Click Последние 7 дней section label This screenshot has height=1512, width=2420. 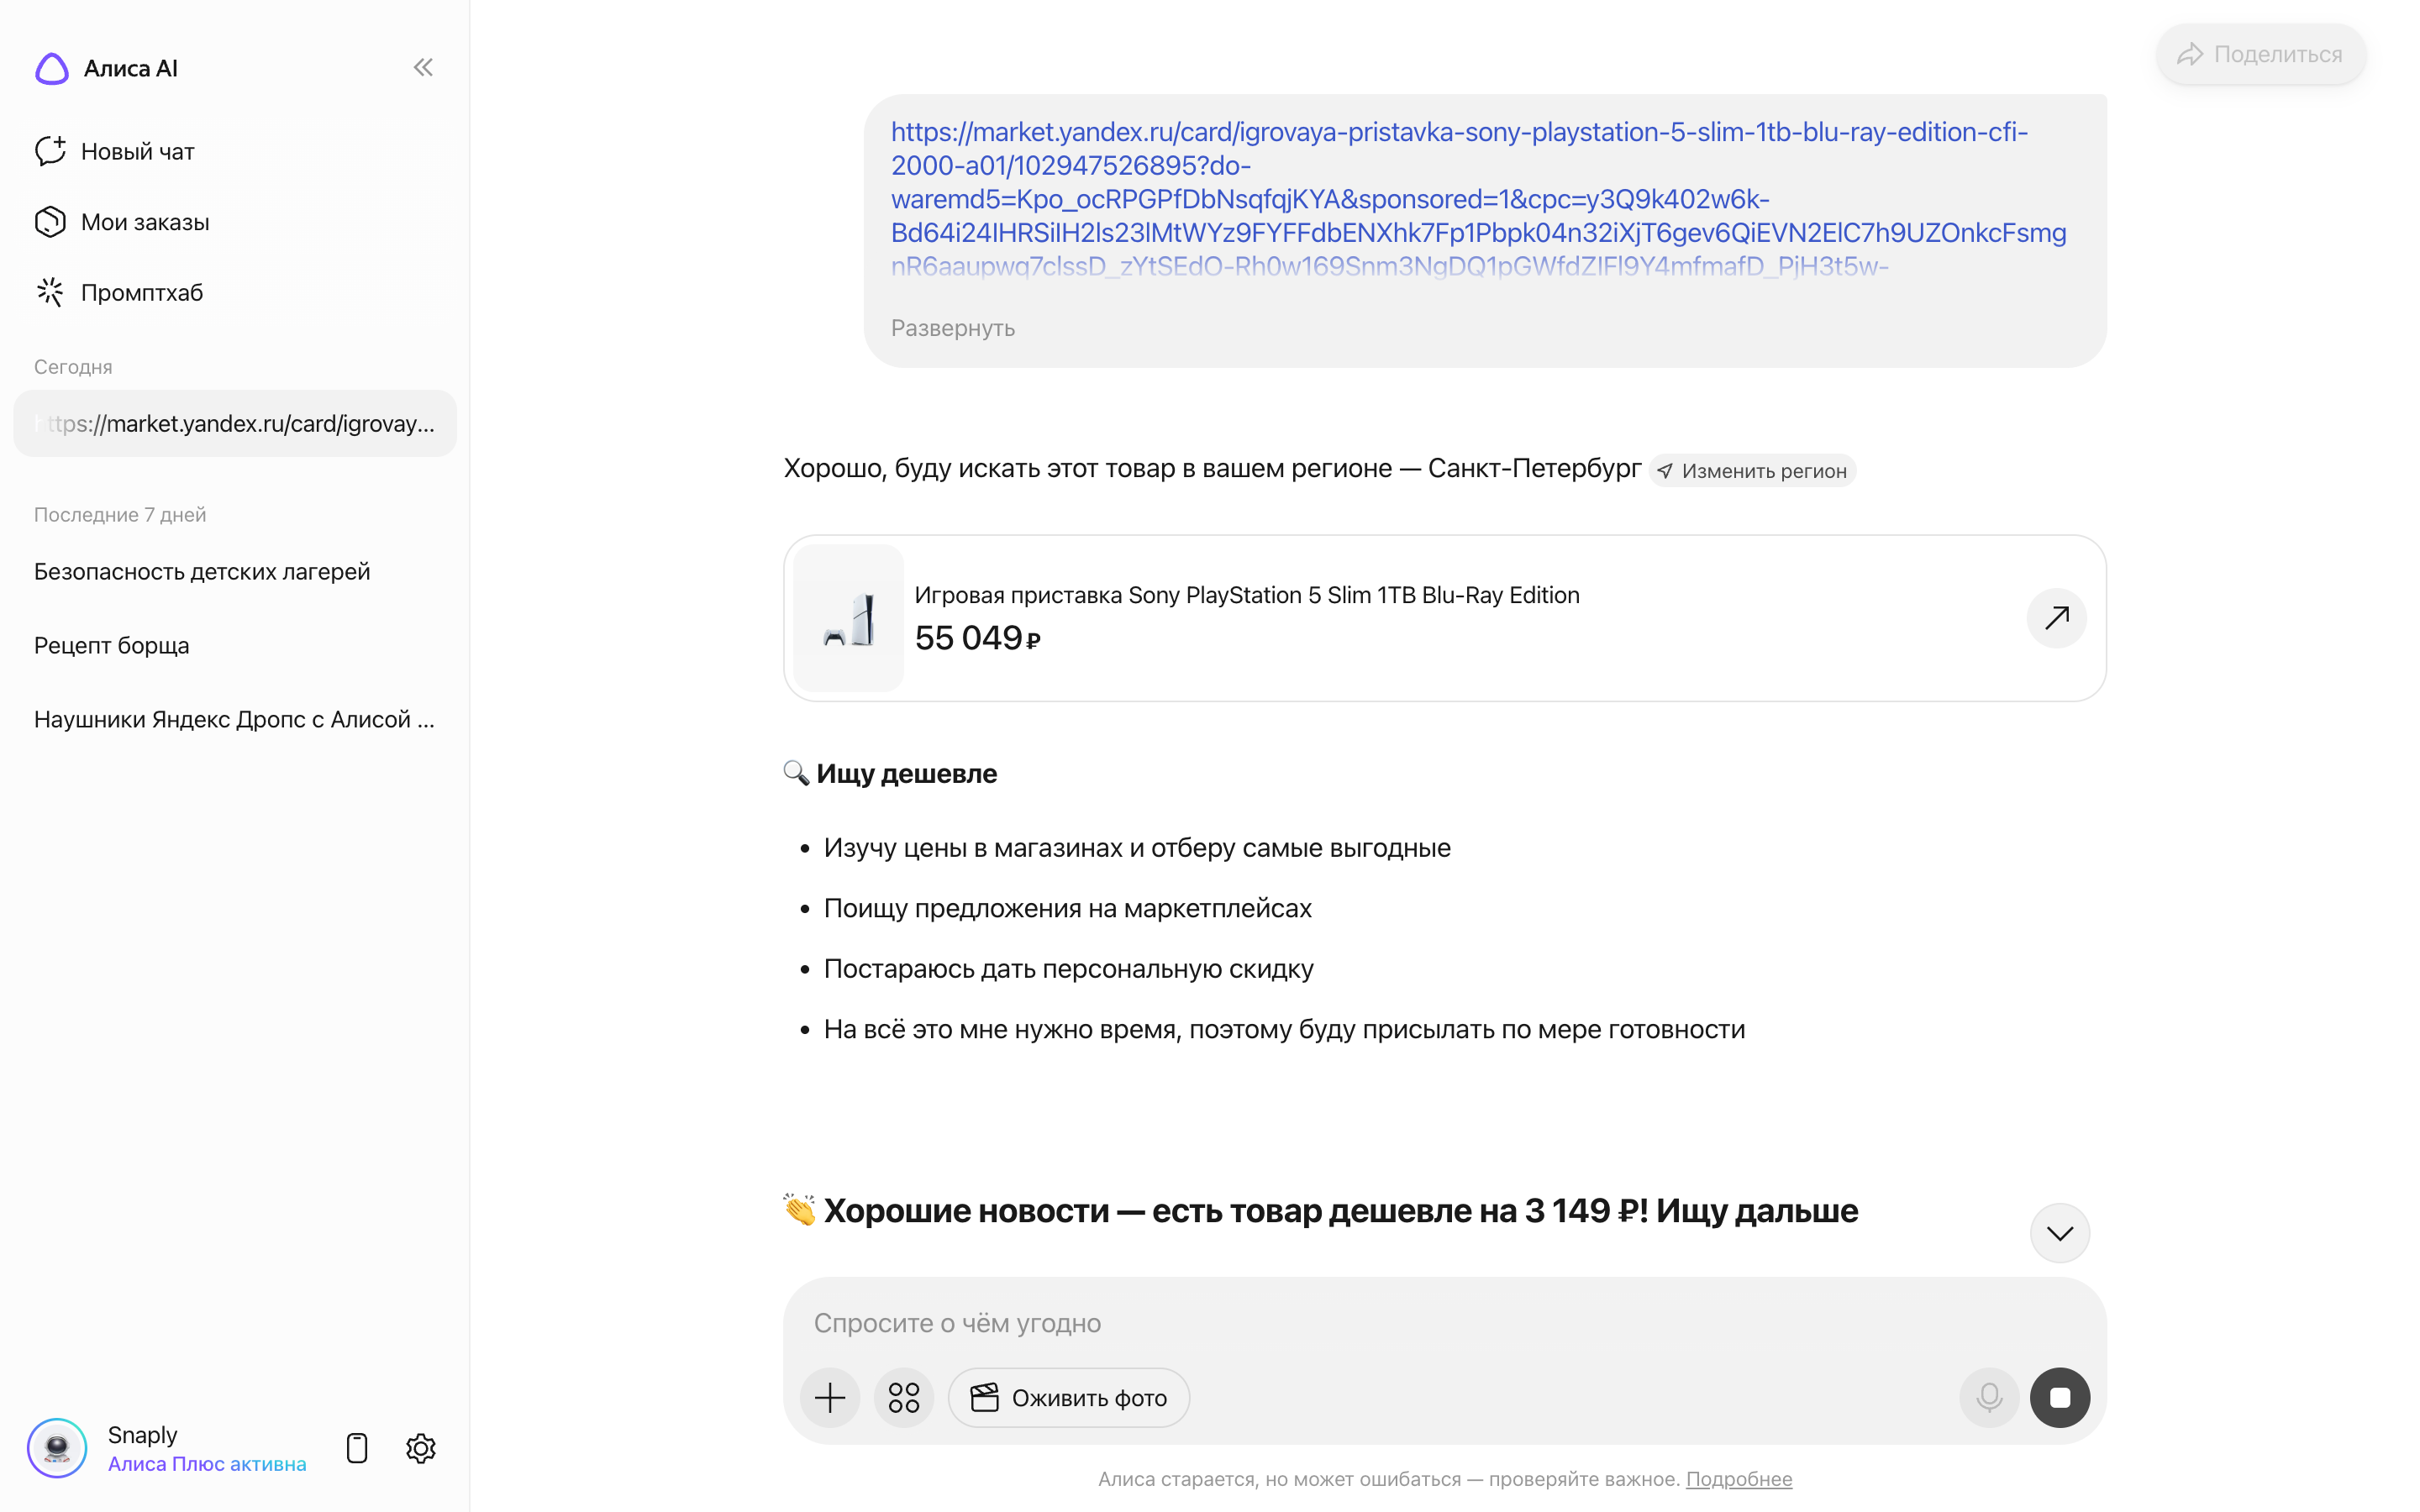click(120, 515)
